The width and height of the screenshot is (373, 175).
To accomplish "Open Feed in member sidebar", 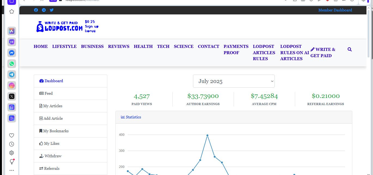I will pos(71,93).
